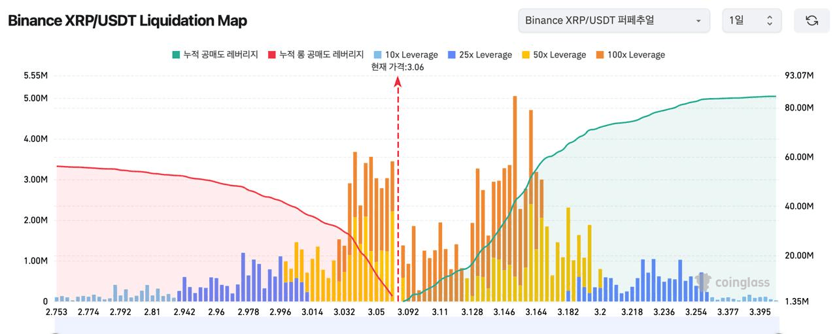837x334 pixels.
Task: Click the 2.00M left axis label
Action: pos(35,220)
